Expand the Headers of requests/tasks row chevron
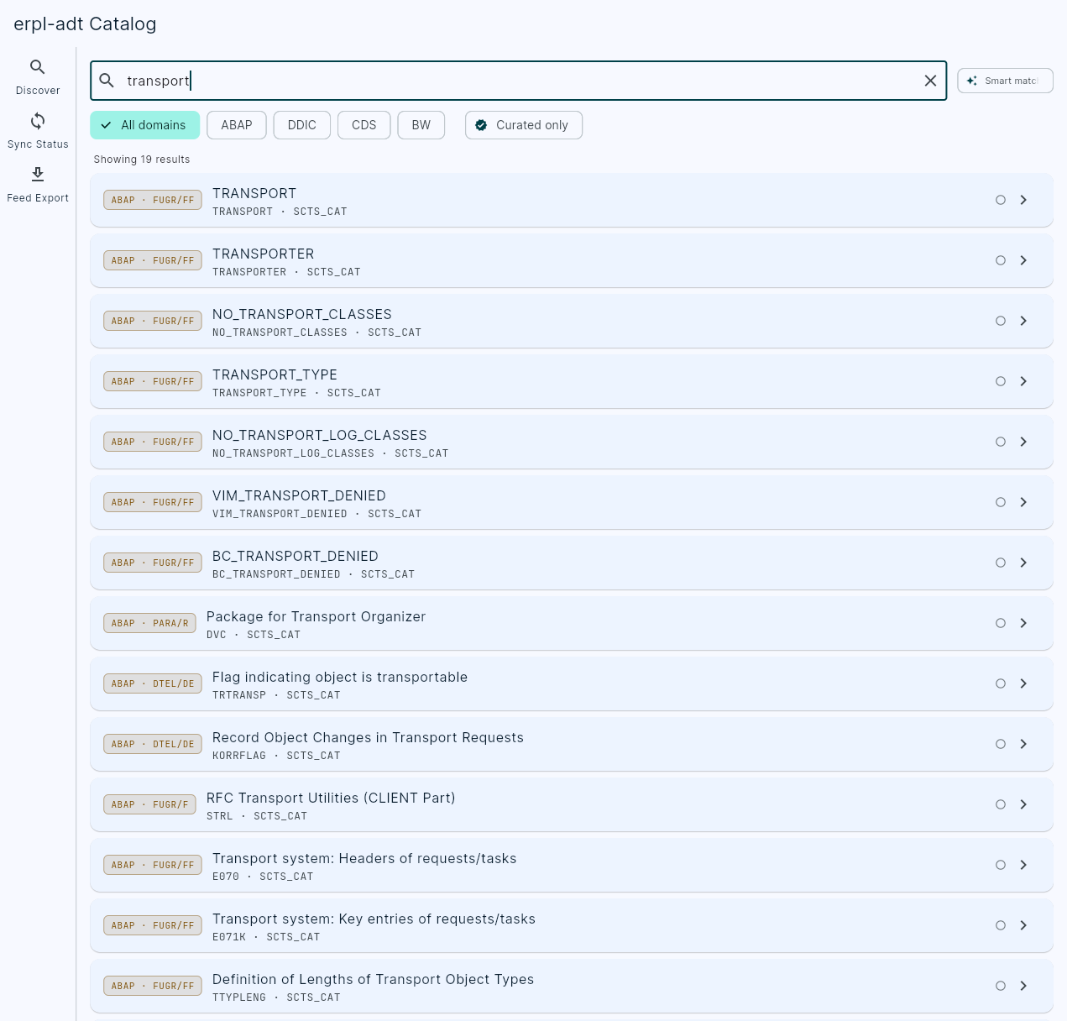Image resolution: width=1067 pixels, height=1021 pixels. pyautogui.click(x=1023, y=865)
